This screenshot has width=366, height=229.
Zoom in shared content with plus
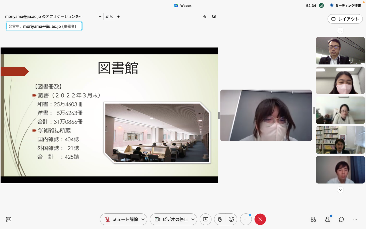click(x=118, y=17)
